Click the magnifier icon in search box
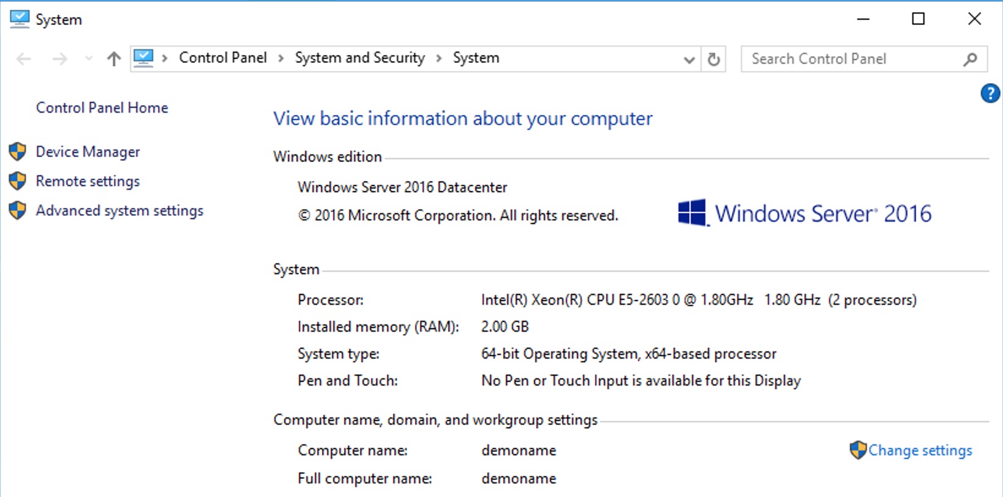Viewport: 1003px width, 497px height. click(x=970, y=59)
